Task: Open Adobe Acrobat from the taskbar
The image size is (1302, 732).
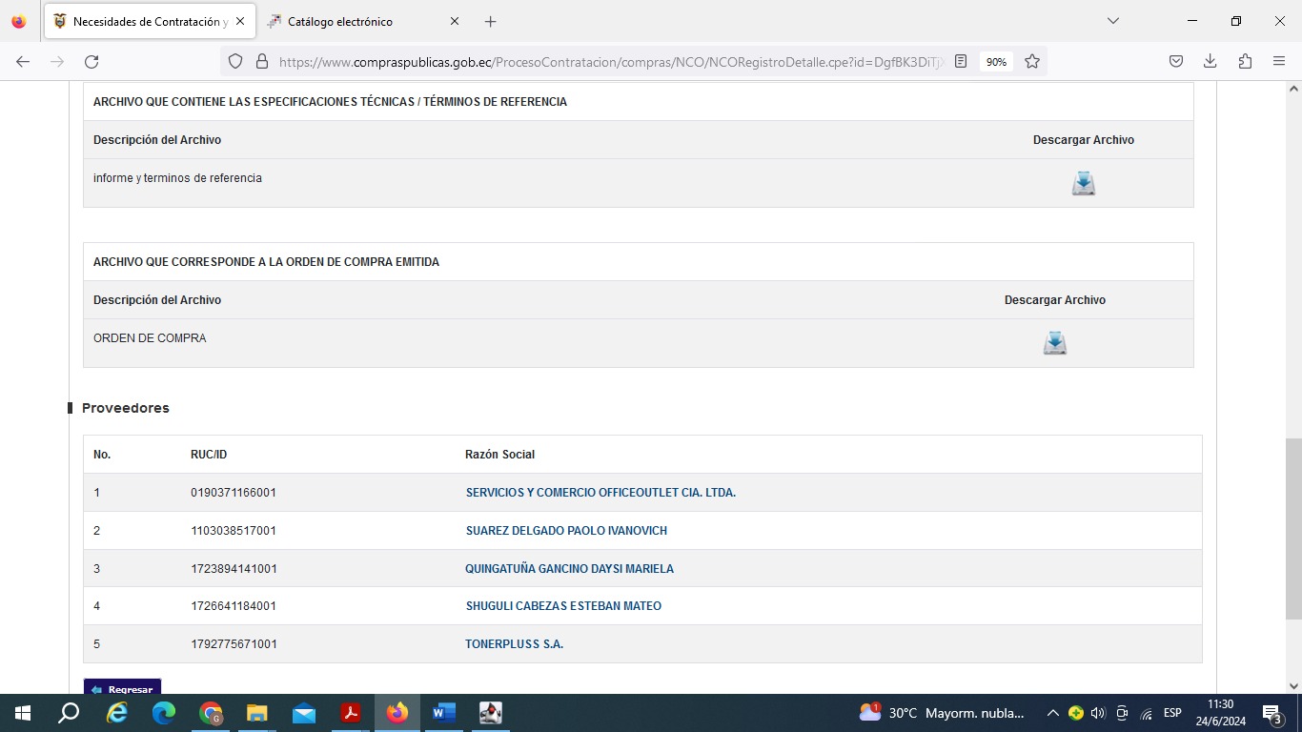Action: tap(351, 713)
